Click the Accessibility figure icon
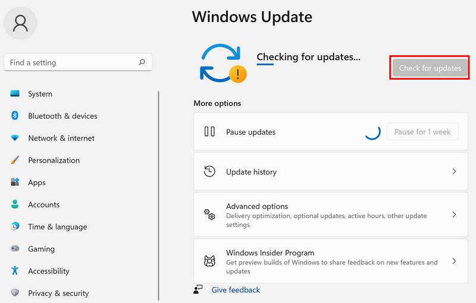 pos(15,270)
